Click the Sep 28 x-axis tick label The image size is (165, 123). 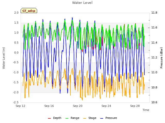point(135,106)
